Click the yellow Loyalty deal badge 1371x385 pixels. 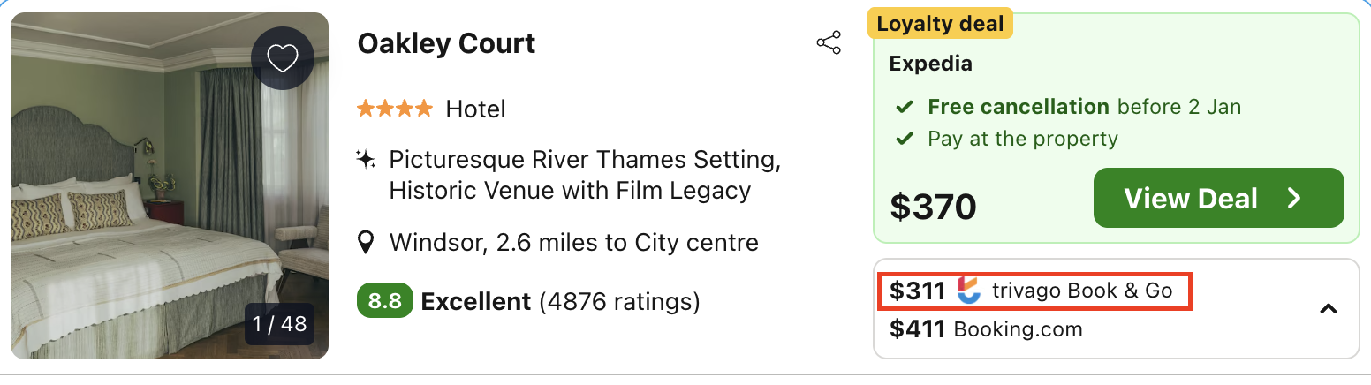click(940, 24)
